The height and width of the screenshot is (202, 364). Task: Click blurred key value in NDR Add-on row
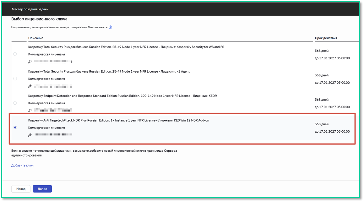53,134
